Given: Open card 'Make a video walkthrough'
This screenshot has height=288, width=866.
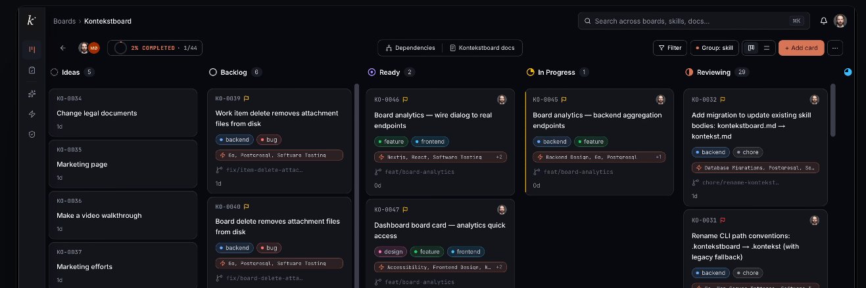Looking at the screenshot, I should 123,215.
